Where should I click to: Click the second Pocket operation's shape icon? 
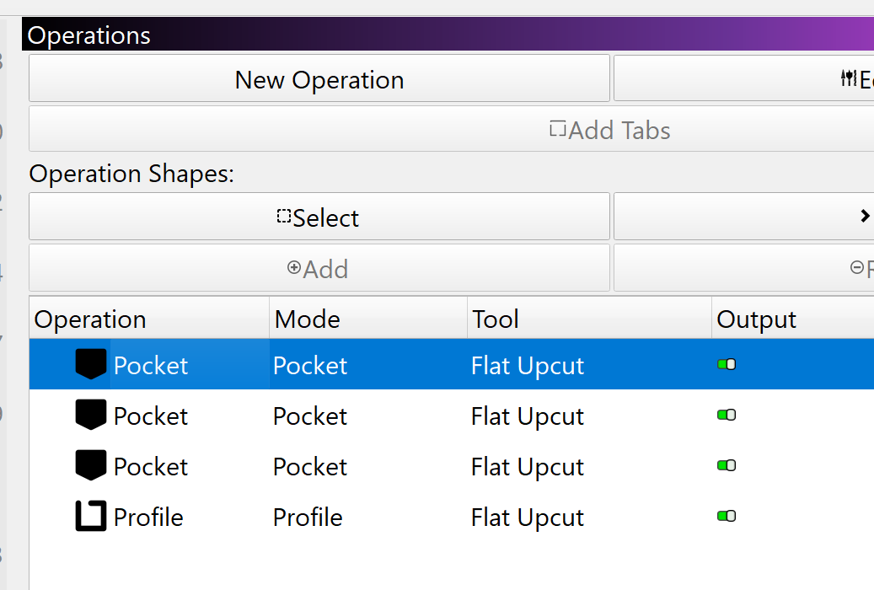click(x=91, y=415)
